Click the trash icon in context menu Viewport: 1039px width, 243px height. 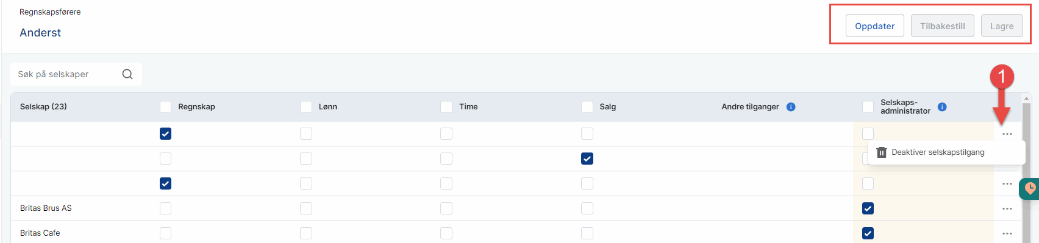pyautogui.click(x=881, y=152)
